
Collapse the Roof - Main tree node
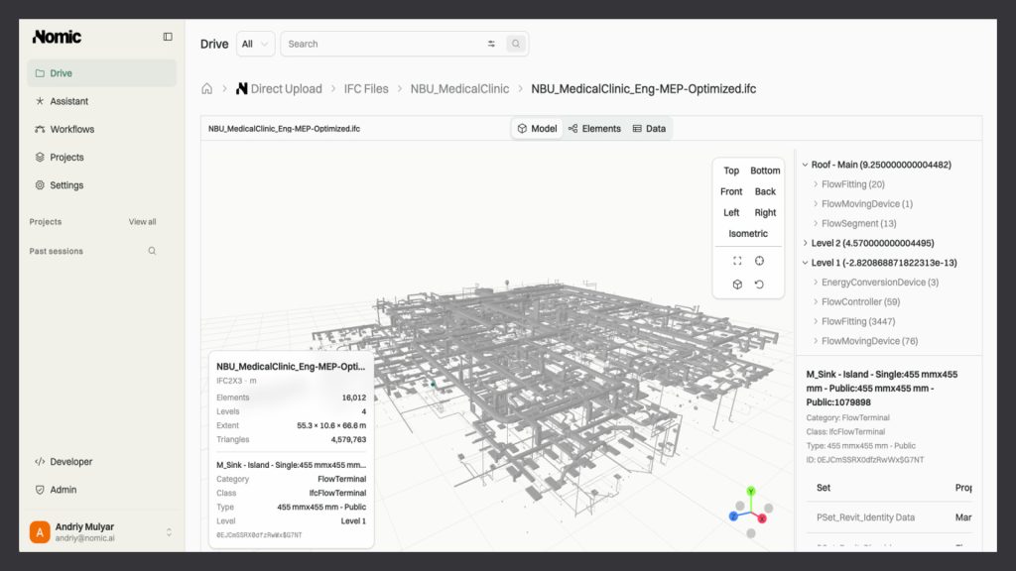point(806,166)
